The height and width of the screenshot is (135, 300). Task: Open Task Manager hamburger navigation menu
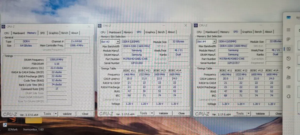click(288, 30)
